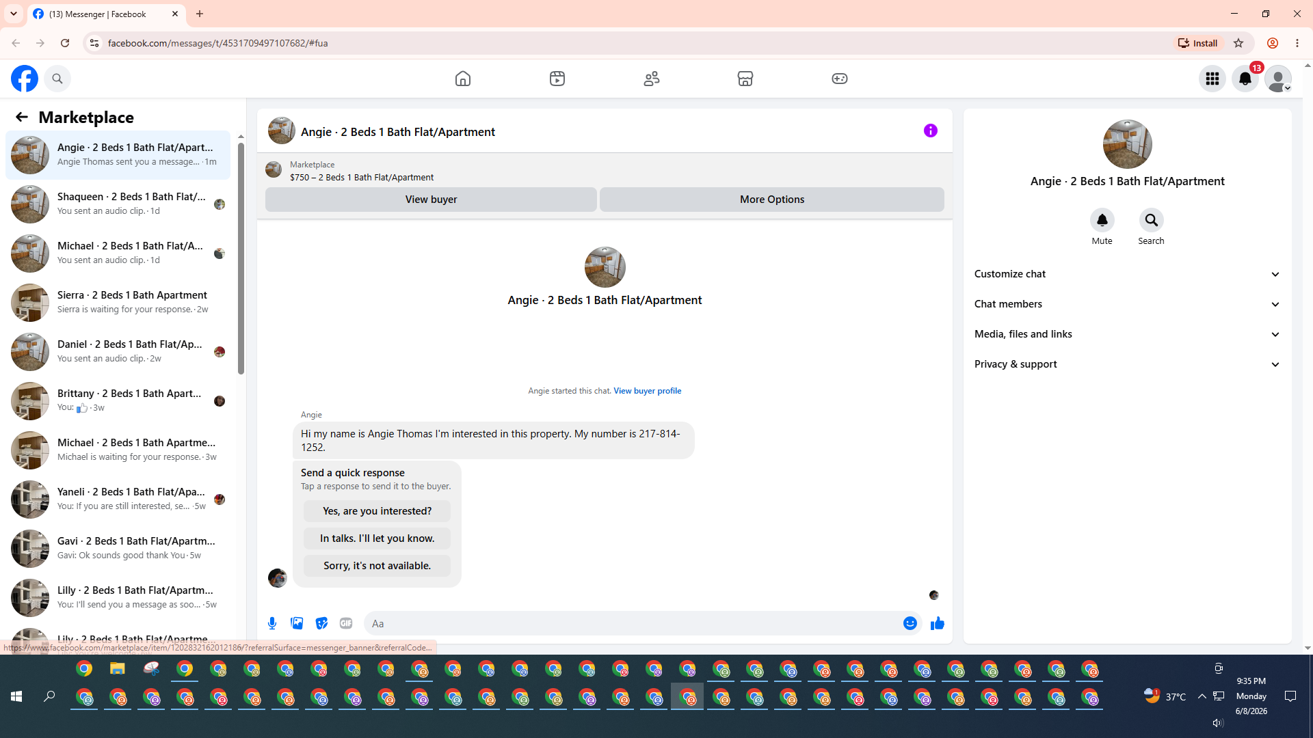Click the More Options button
Screen dimensions: 1313x738
[772, 200]
